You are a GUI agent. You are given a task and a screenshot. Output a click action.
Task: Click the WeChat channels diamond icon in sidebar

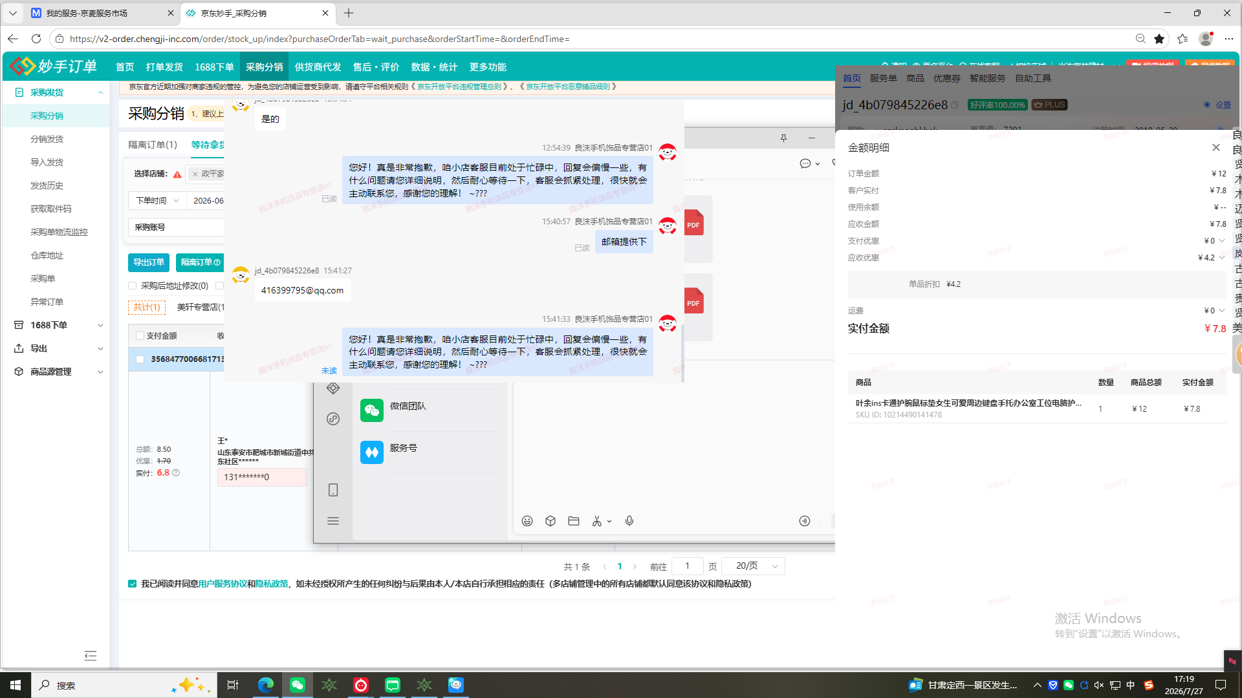(x=333, y=388)
